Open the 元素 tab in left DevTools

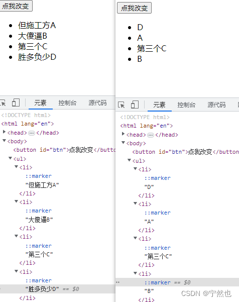point(40,103)
